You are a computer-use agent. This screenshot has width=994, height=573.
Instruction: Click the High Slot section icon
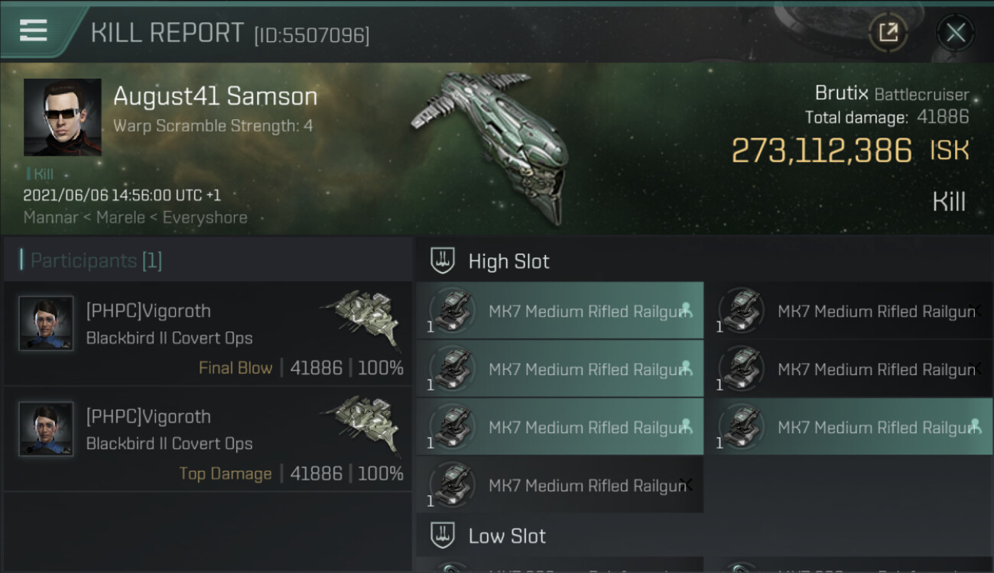[443, 261]
